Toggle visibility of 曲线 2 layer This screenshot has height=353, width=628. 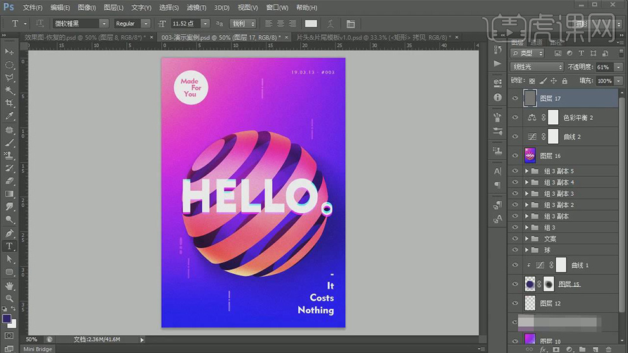point(515,137)
